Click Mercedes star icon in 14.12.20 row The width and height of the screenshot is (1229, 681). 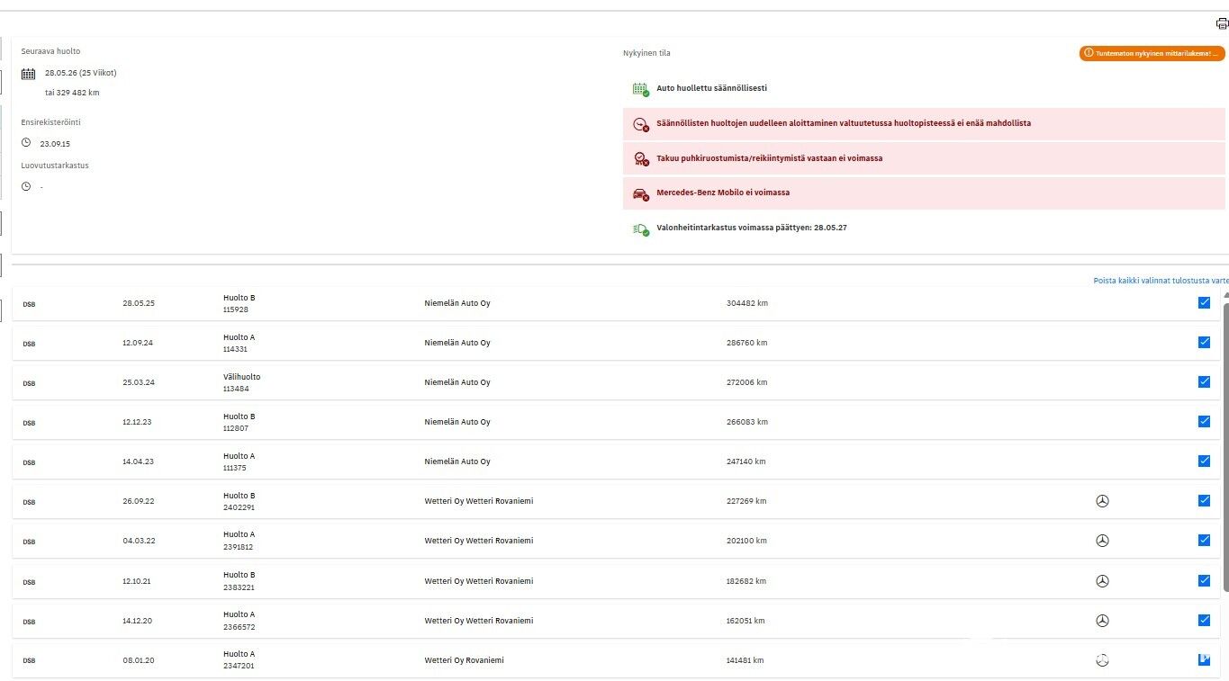point(1102,621)
